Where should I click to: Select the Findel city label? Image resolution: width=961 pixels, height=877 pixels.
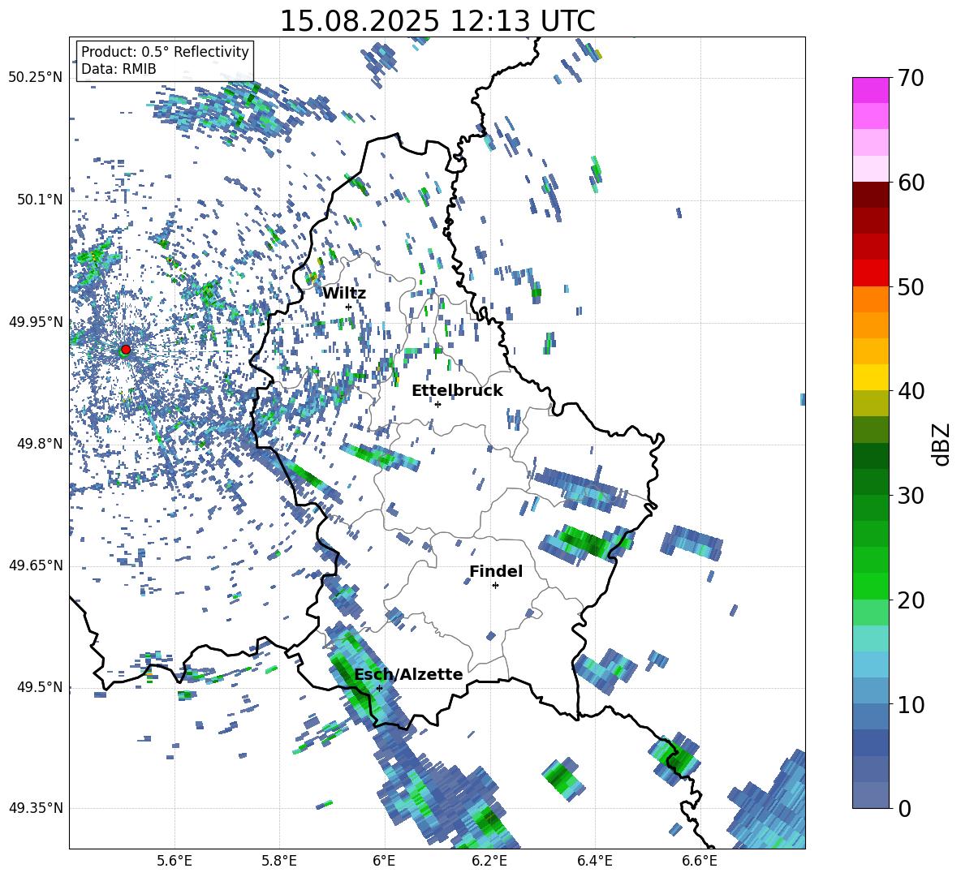(x=496, y=571)
